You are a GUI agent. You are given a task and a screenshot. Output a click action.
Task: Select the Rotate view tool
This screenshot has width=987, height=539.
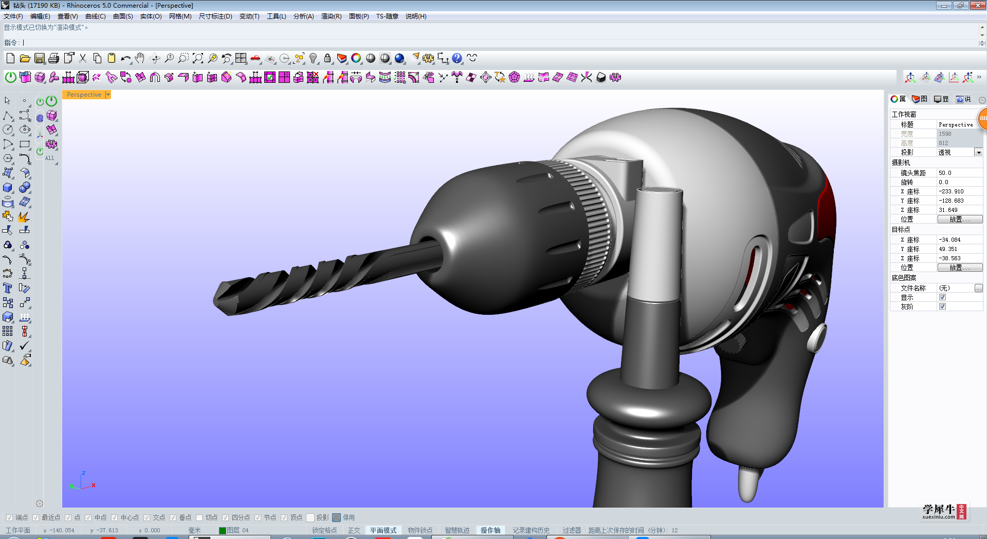click(x=155, y=58)
